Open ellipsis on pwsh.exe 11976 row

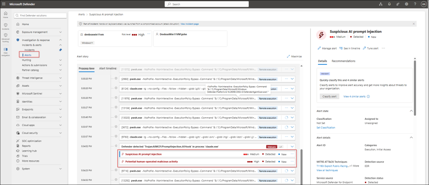(286, 98)
